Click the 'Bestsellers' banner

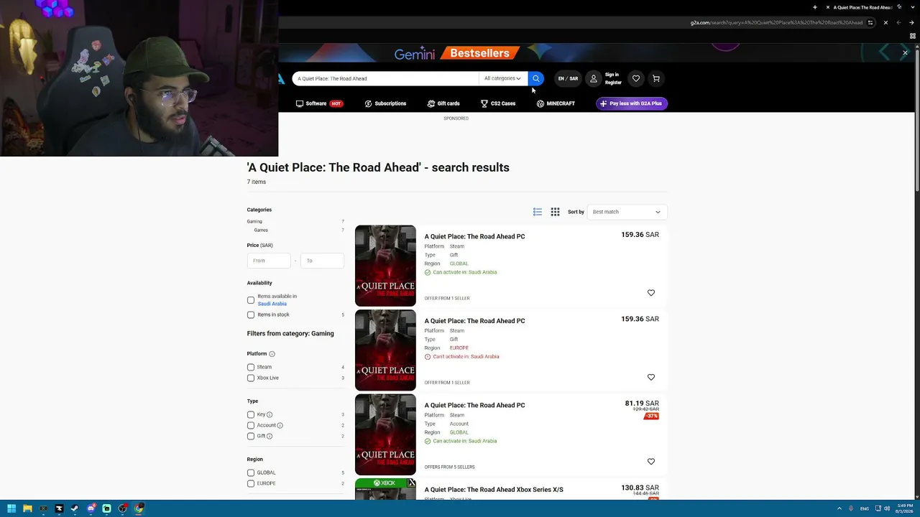(479, 53)
